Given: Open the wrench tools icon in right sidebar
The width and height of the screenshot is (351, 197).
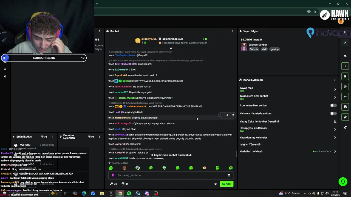Looking at the screenshot, I should [x=345, y=117].
